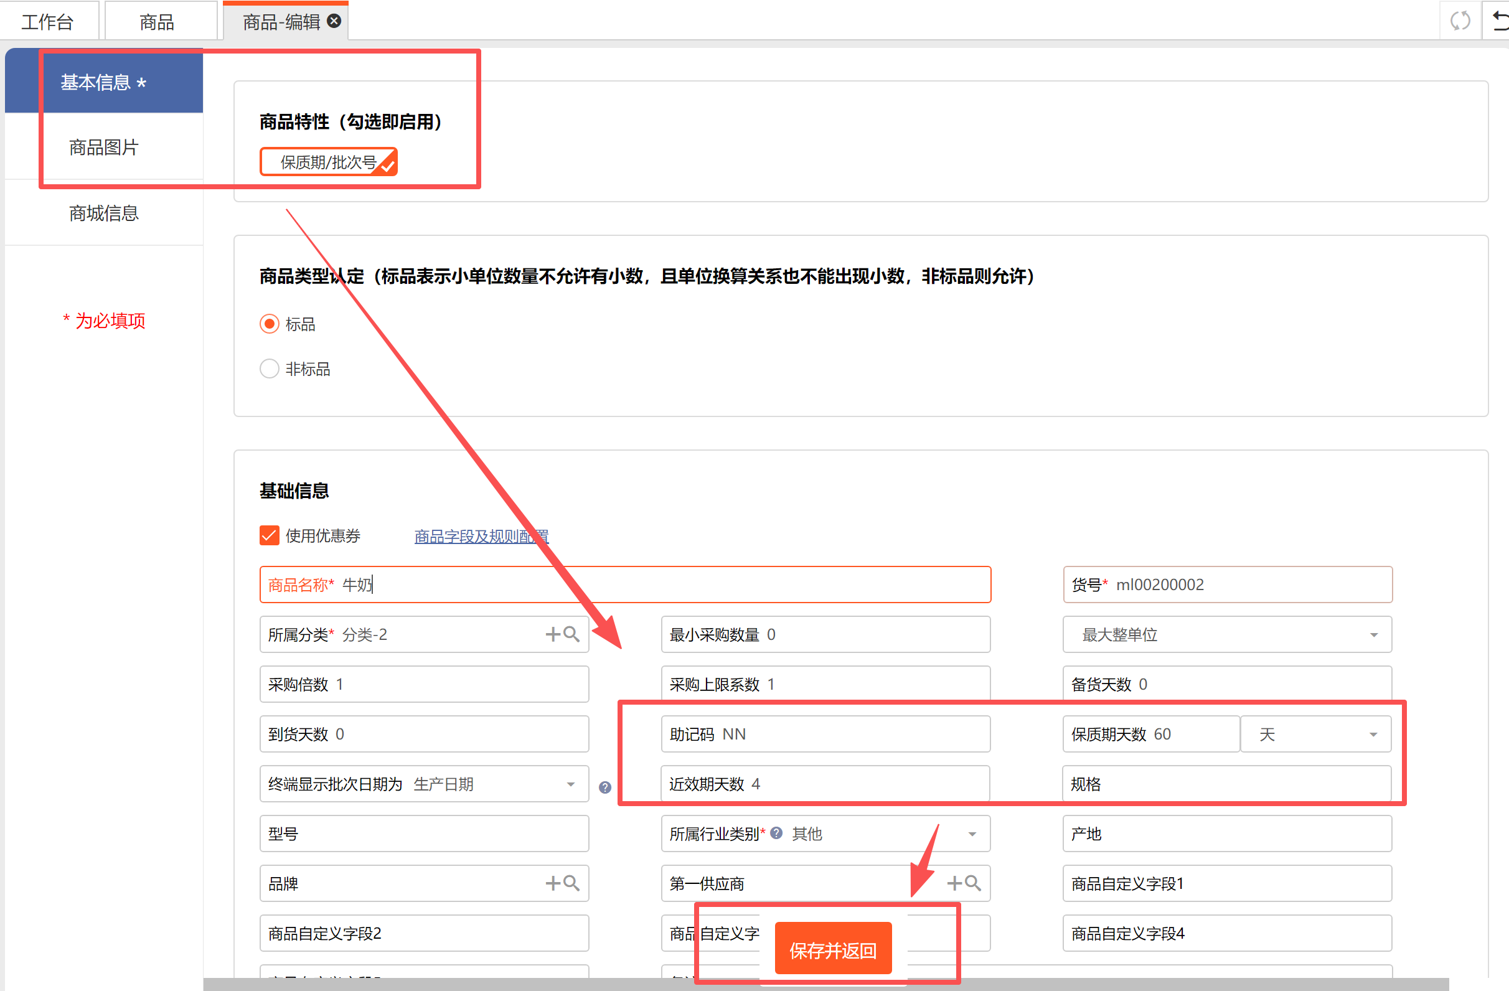Click the 最小采购数量 input field
This screenshot has height=991, width=1509.
click(x=825, y=635)
